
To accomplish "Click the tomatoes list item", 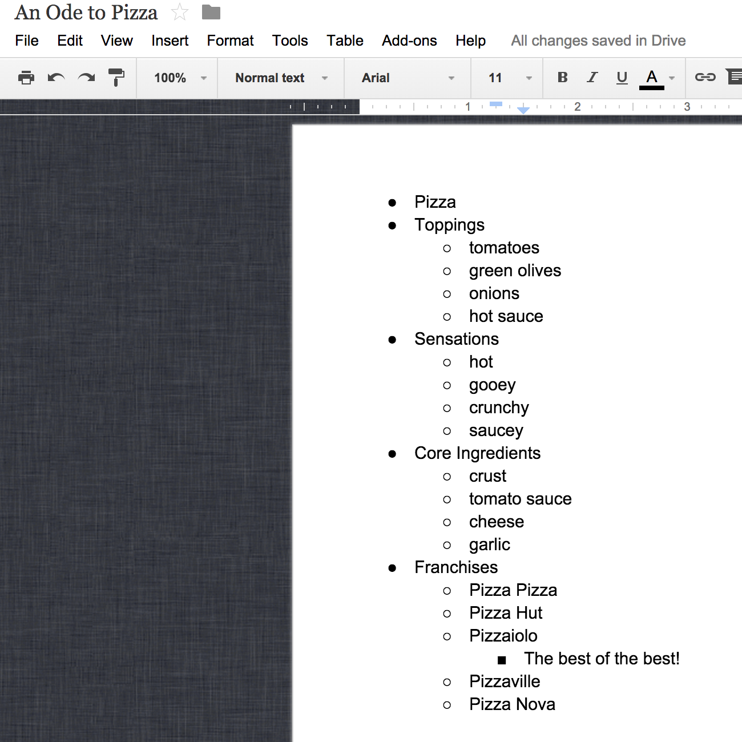I will point(504,248).
